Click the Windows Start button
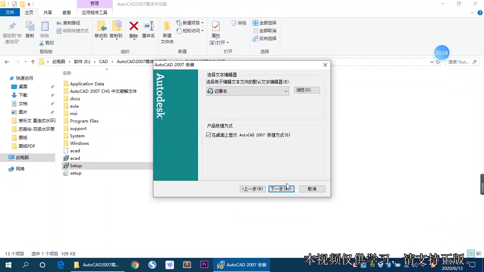 pos(9,265)
